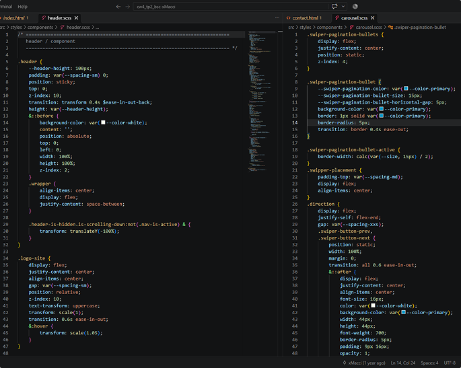Click the white swatch on header line 14
The width and height of the screenshot is (461, 368).
(103, 122)
